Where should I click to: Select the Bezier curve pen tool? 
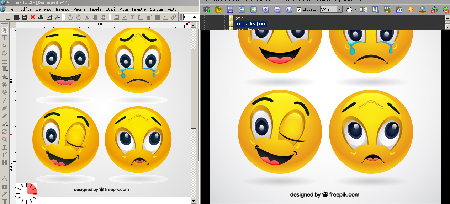pyautogui.click(x=5, y=108)
